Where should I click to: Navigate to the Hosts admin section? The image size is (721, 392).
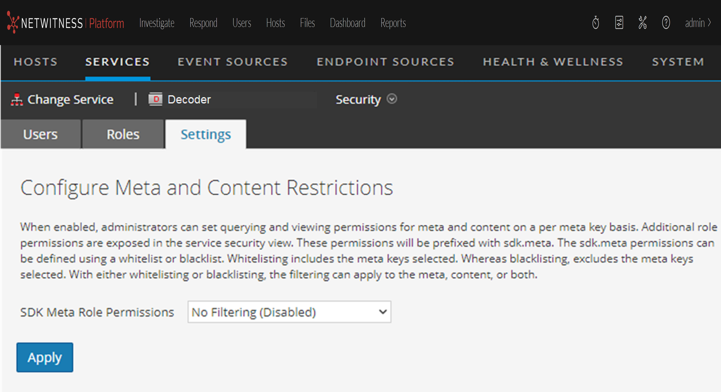[36, 62]
